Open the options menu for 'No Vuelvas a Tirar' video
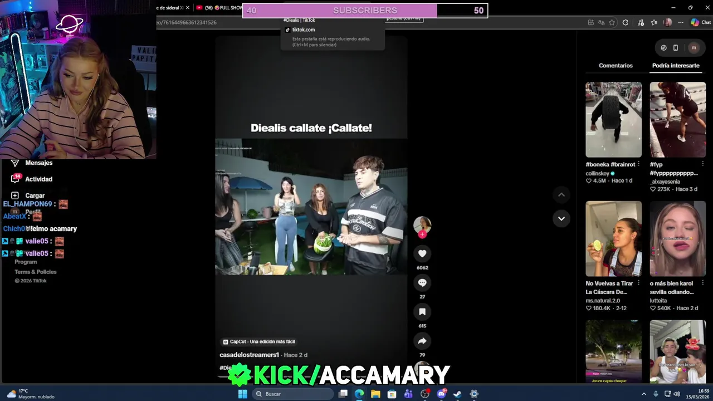This screenshot has width=713, height=401. pos(638,283)
